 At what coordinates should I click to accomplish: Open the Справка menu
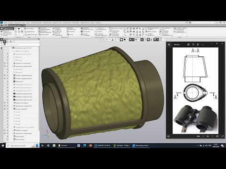pos(98,23)
